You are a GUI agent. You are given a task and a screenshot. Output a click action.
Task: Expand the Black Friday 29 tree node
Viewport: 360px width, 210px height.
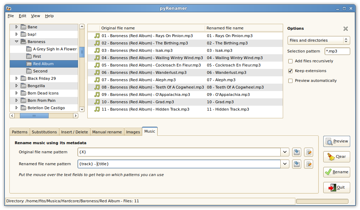point(16,78)
